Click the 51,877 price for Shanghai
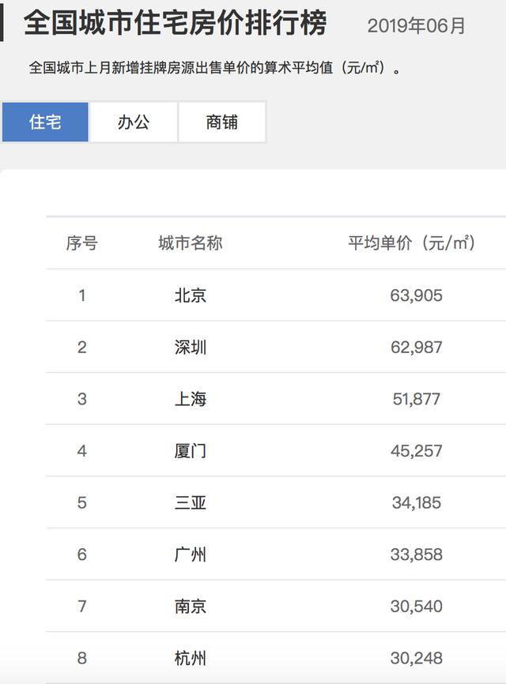Viewport: 506px width, 684px height. coord(417,399)
